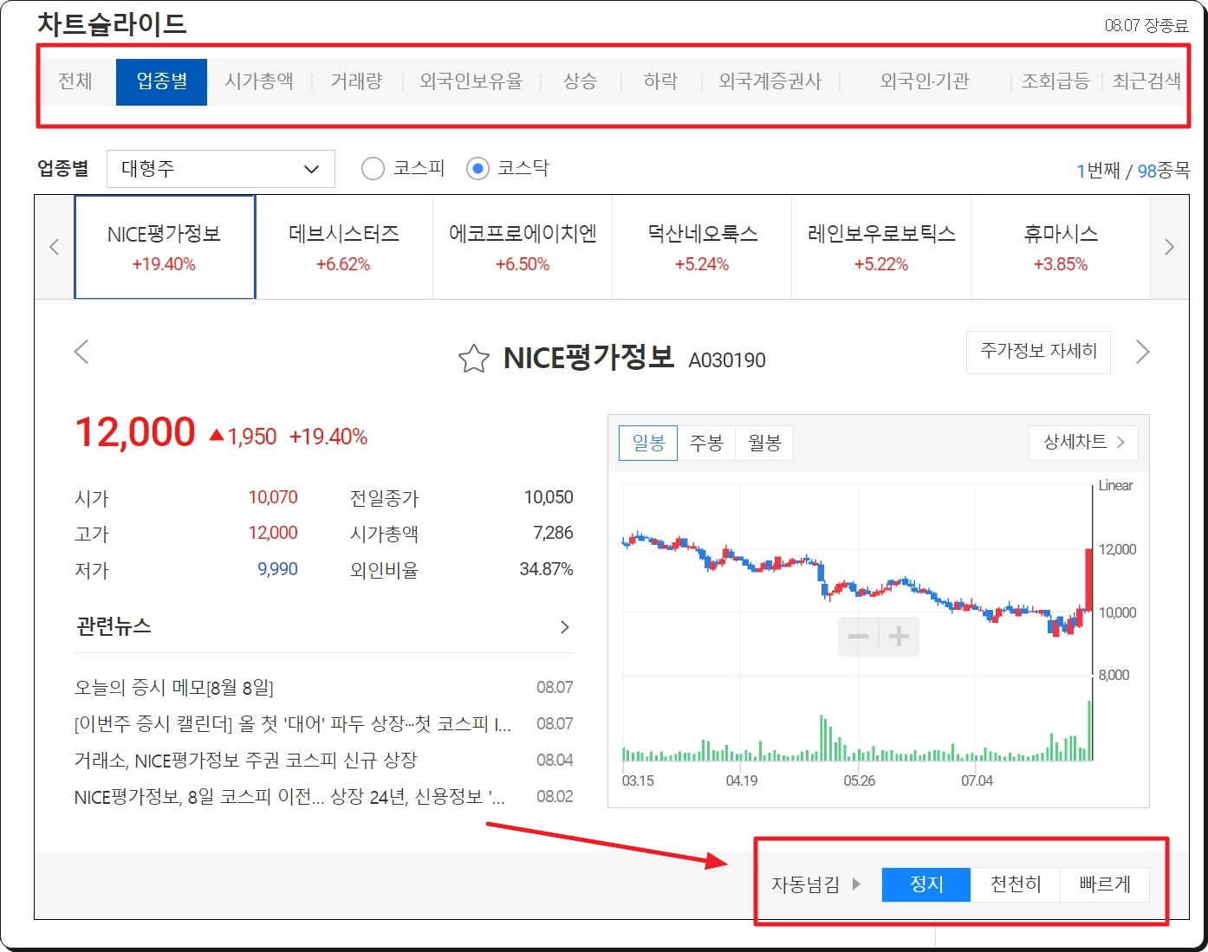Select the 일봉 daily chart tab

(x=648, y=443)
